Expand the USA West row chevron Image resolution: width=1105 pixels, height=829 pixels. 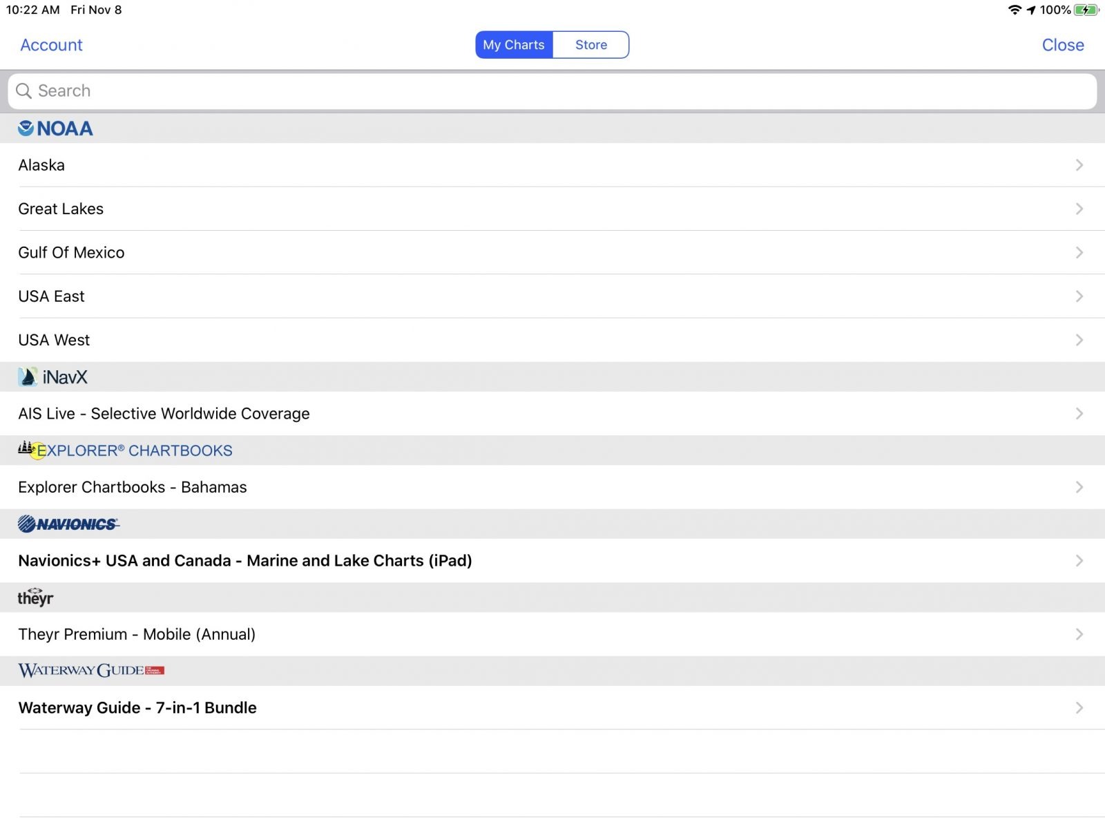(x=1079, y=340)
